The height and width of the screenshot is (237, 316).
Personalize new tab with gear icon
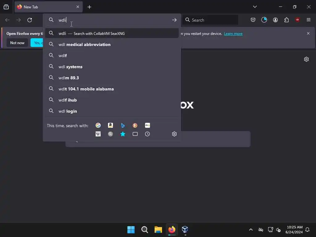(306, 59)
